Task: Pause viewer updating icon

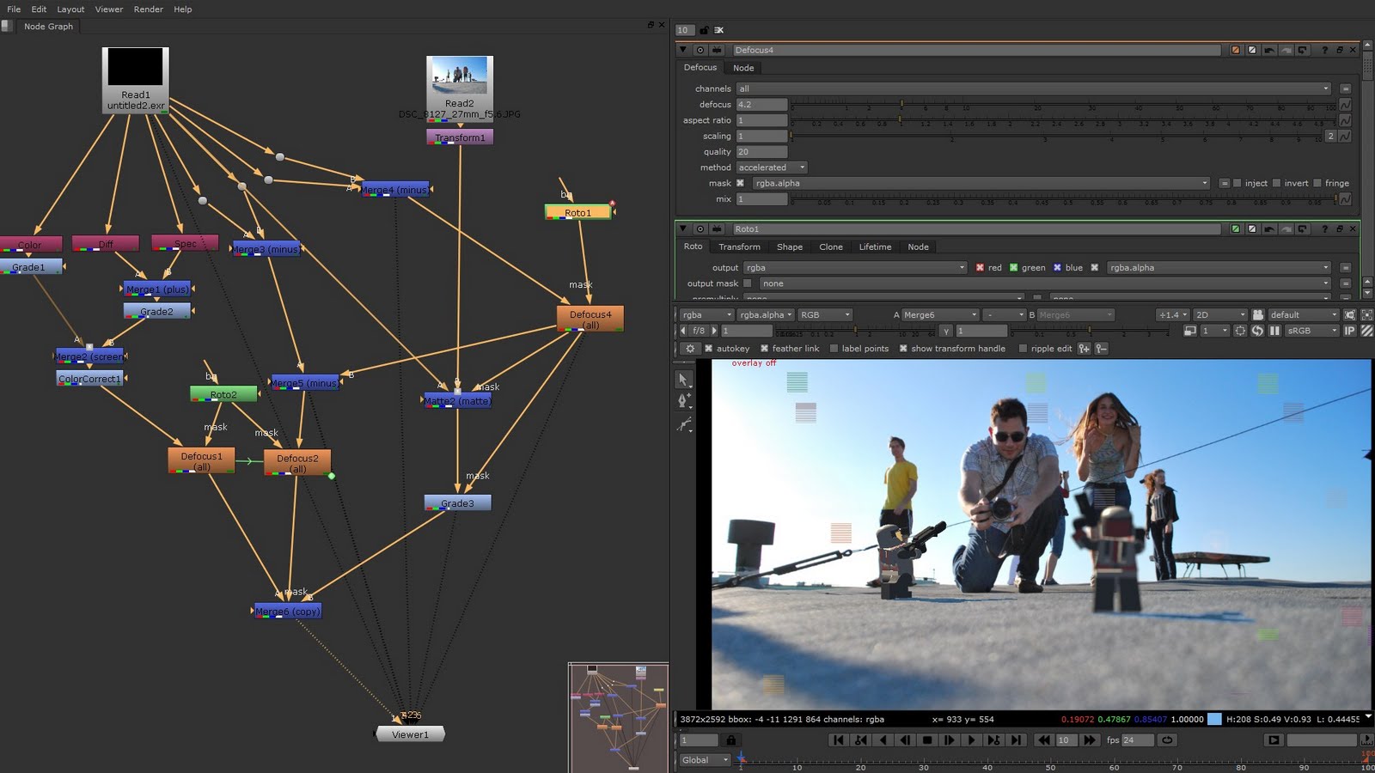Action: [x=1274, y=331]
